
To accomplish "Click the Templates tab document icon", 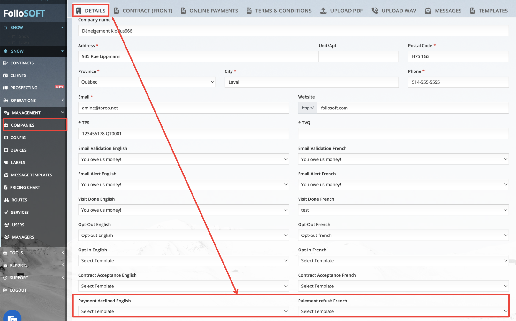I will pos(473,11).
